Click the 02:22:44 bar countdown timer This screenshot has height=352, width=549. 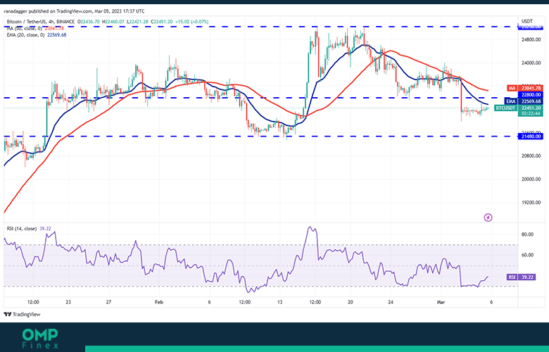click(x=531, y=114)
